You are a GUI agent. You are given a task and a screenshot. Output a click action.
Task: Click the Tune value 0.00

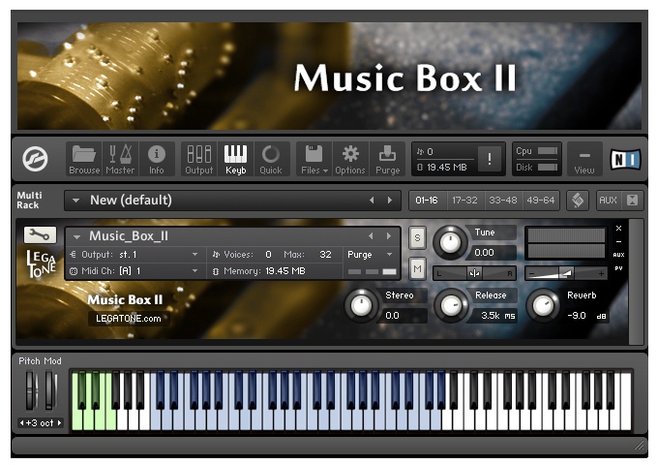click(x=491, y=253)
